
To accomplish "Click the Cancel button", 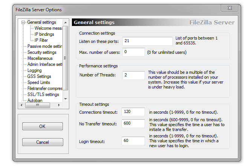I will [x=43, y=142].
